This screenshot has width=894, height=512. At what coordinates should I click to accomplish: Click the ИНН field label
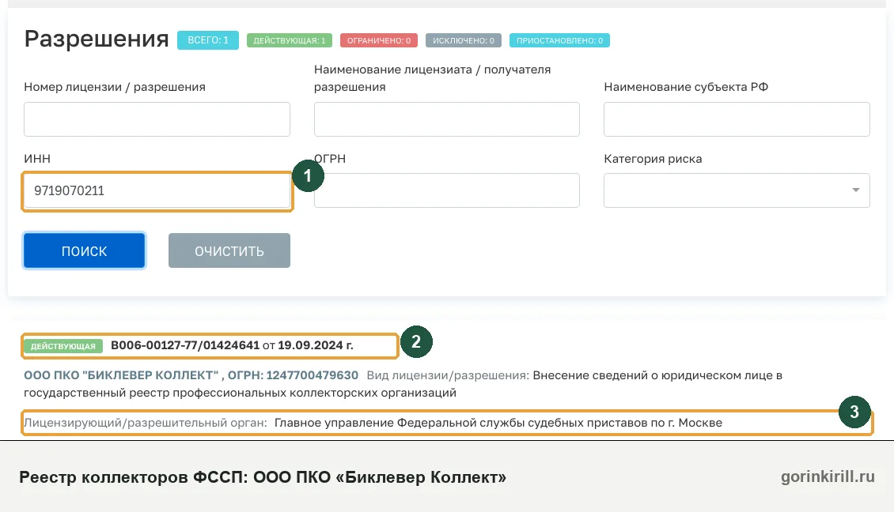tap(37, 159)
